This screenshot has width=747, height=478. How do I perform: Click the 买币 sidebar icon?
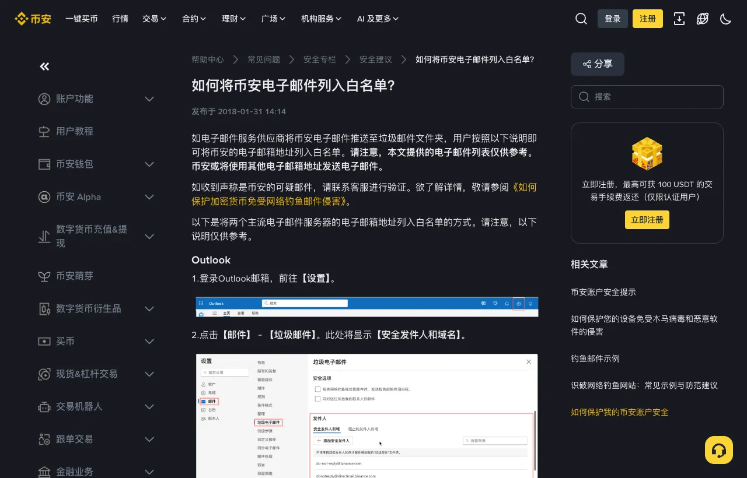[x=44, y=342]
